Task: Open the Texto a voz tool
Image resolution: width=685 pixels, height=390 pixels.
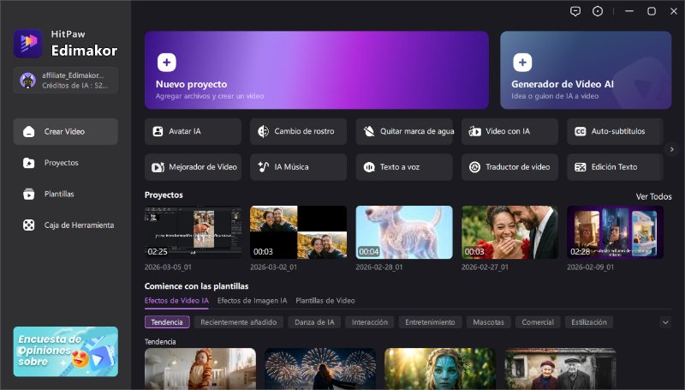Action: [x=404, y=167]
